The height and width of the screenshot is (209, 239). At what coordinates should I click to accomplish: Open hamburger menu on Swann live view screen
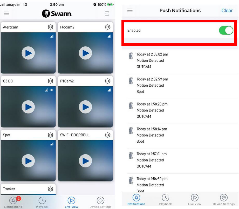(6, 13)
